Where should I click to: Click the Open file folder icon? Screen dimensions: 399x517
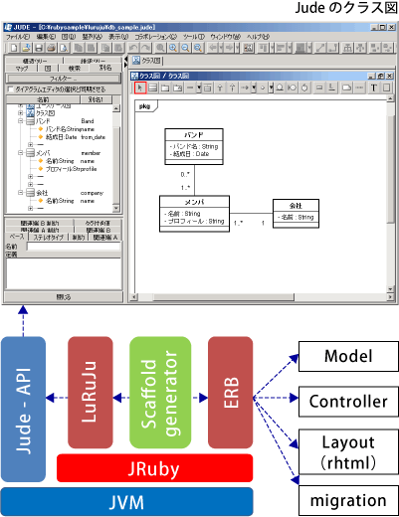(x=27, y=48)
